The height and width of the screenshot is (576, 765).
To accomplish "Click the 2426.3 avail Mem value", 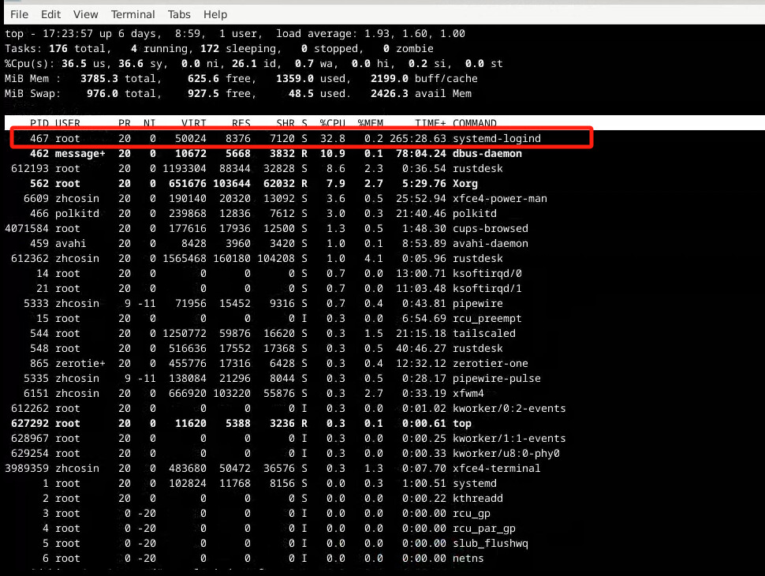I will coord(390,94).
